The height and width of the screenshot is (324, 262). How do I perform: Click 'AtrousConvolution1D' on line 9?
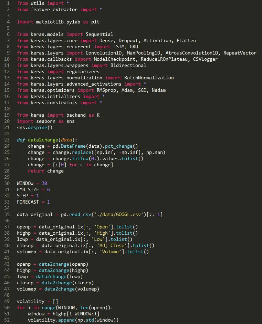coord(192,53)
